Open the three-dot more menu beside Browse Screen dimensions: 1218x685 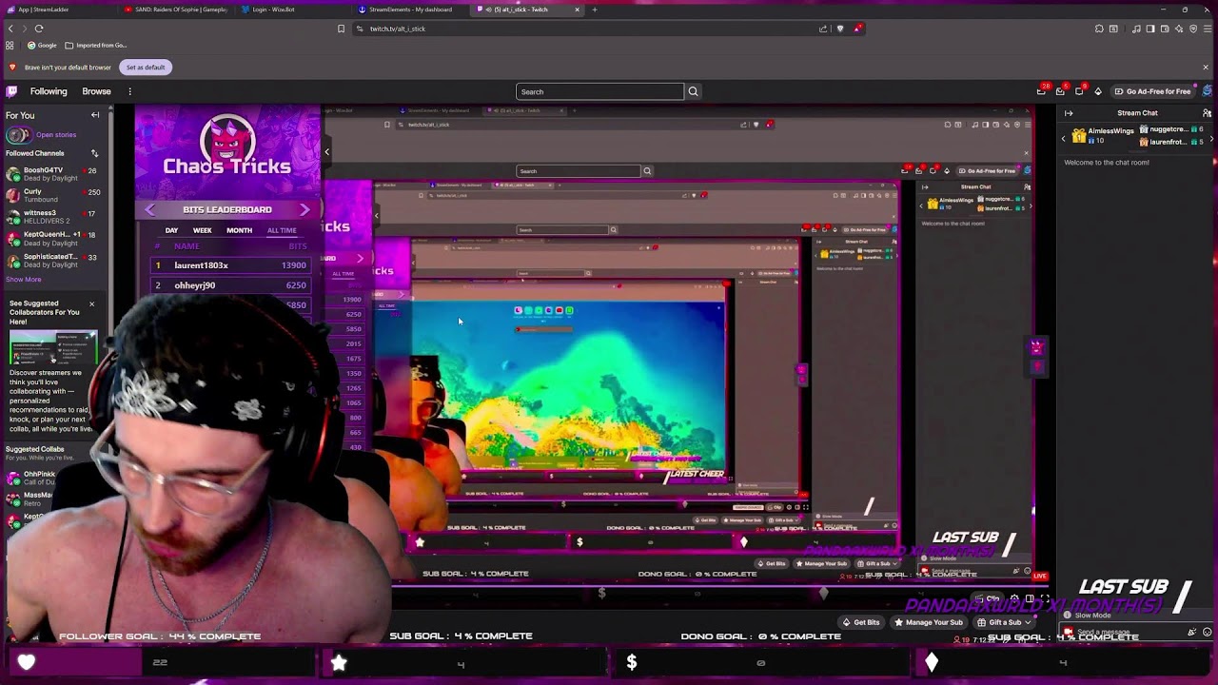point(129,91)
